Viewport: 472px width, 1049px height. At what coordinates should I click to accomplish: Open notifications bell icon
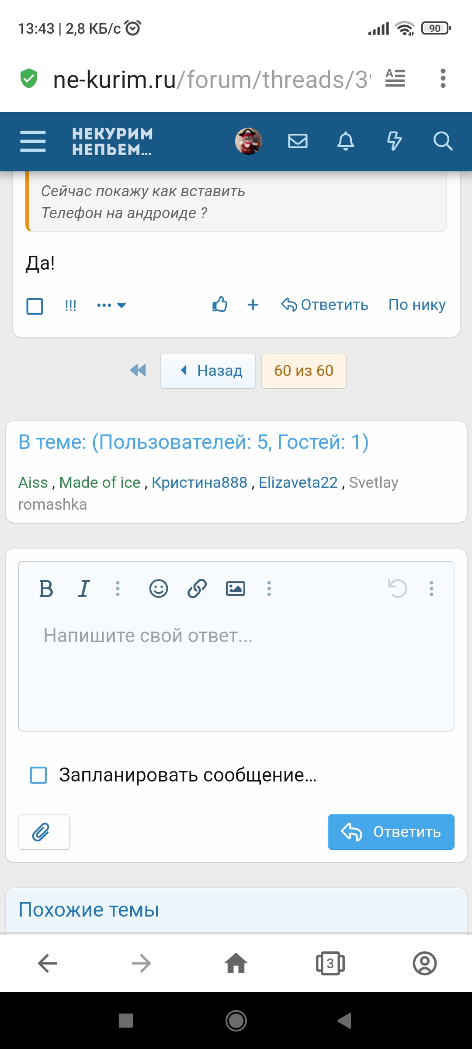pos(345,141)
